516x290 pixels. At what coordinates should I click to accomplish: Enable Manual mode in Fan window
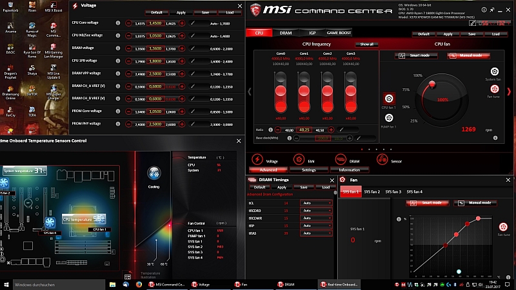(x=475, y=203)
